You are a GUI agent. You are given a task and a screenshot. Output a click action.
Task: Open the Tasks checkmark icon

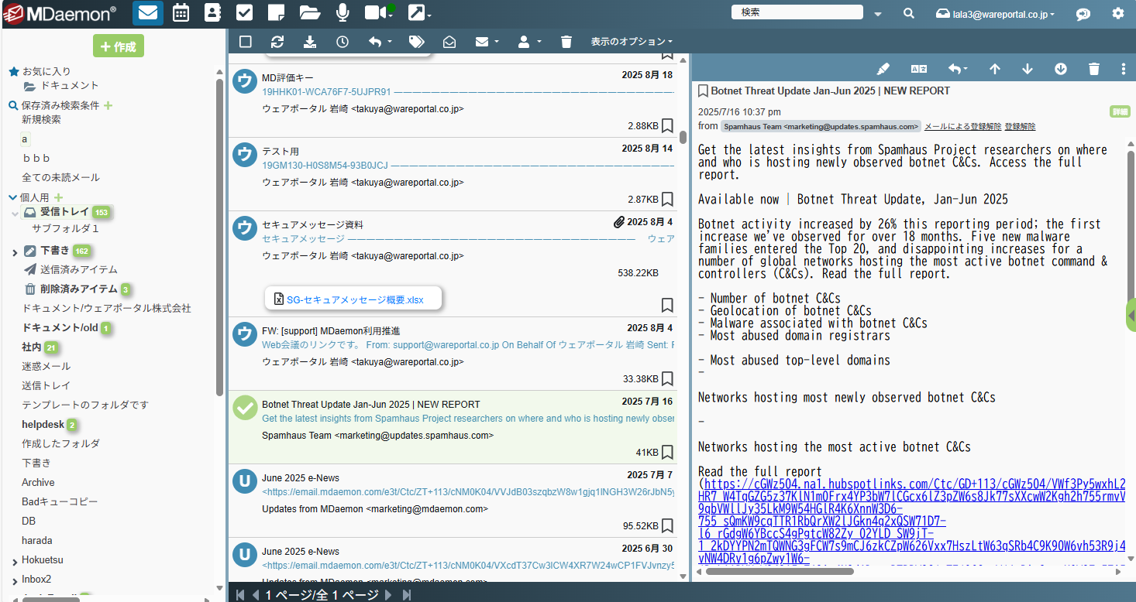[244, 13]
